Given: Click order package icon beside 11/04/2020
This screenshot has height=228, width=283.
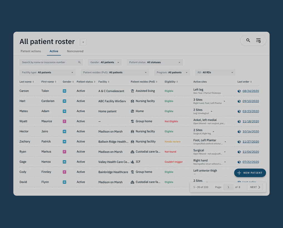Looking at the screenshot, I should [239, 152].
